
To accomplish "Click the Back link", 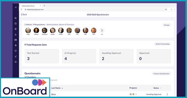I will coord(24,15).
